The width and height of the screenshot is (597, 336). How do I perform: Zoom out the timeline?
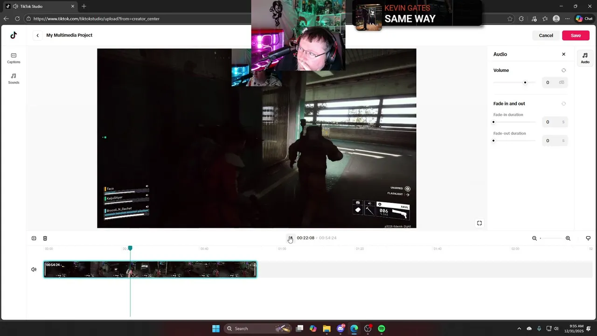tap(535, 238)
